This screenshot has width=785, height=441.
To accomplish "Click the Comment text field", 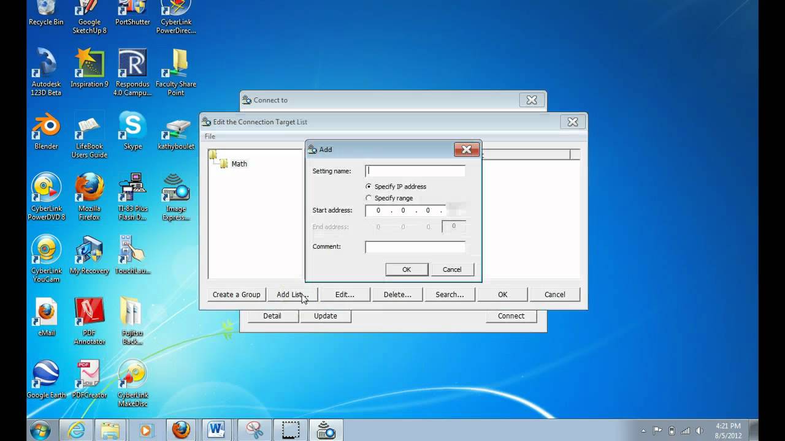I will [x=415, y=247].
